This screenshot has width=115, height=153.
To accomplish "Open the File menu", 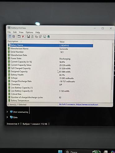I will pyautogui.click(x=9, y=32).
